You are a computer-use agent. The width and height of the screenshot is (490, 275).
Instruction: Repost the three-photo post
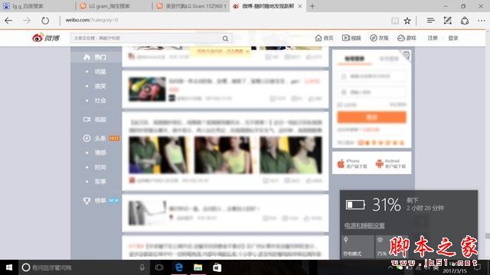click(270, 180)
